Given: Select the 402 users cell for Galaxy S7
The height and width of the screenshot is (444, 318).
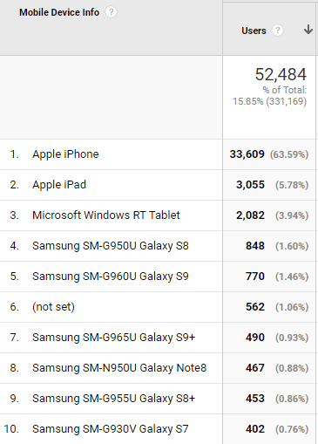Looking at the screenshot, I should 255,429.
